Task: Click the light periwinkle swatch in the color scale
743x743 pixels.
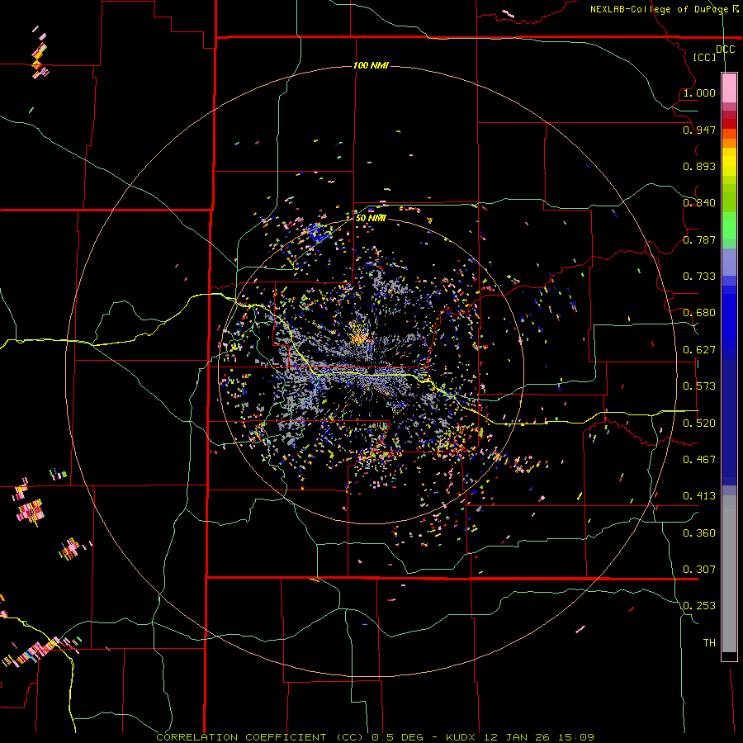Action: click(729, 262)
